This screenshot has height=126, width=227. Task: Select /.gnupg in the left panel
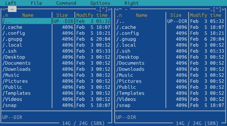pyautogui.click(x=56, y=39)
